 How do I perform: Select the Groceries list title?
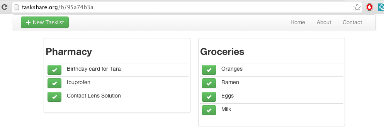pyautogui.click(x=222, y=51)
